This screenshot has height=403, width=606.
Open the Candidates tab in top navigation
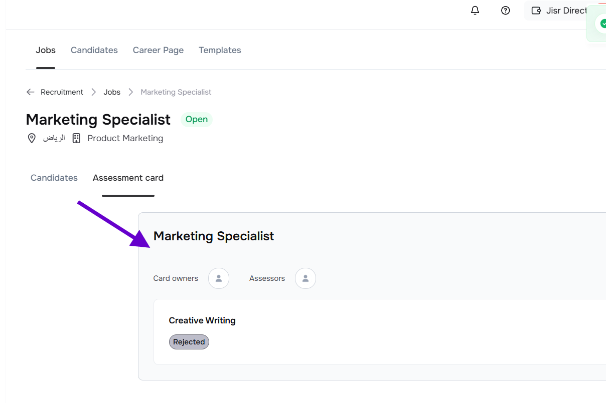click(94, 50)
